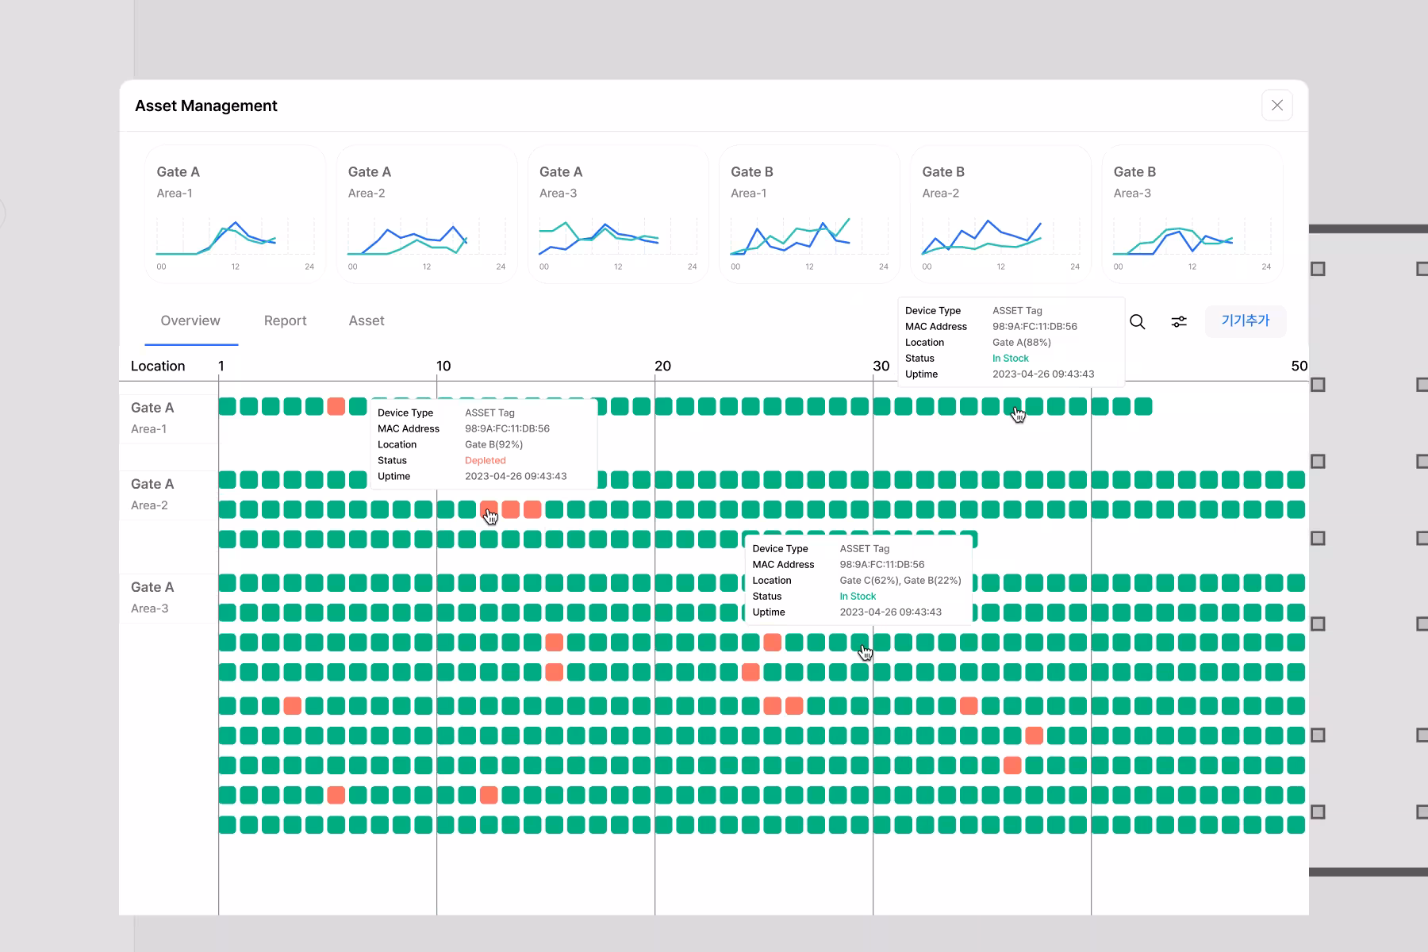View the Gate B Area-2 chart card

click(1000, 214)
